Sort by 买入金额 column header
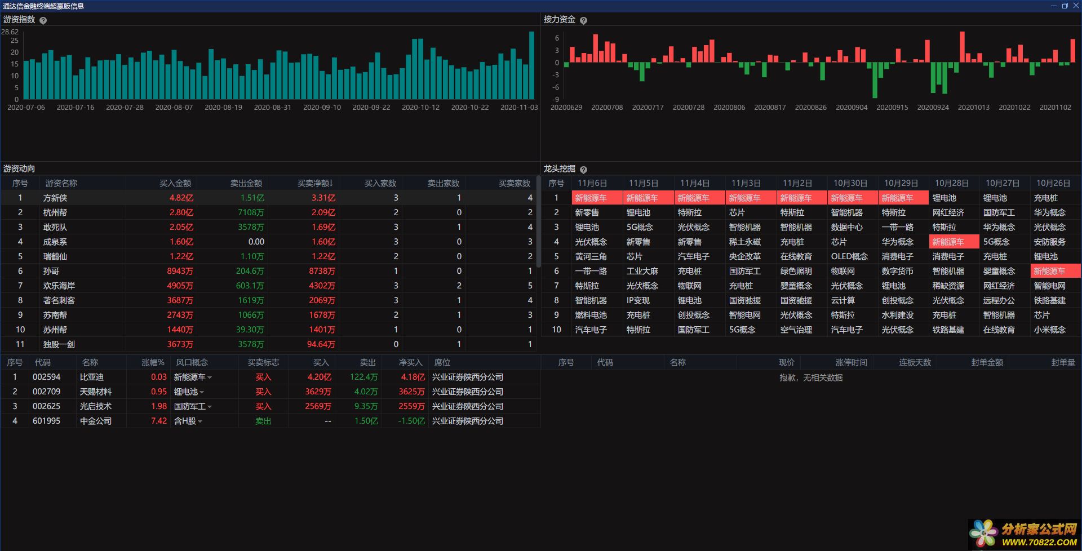The height and width of the screenshot is (551, 1082). pos(175,183)
